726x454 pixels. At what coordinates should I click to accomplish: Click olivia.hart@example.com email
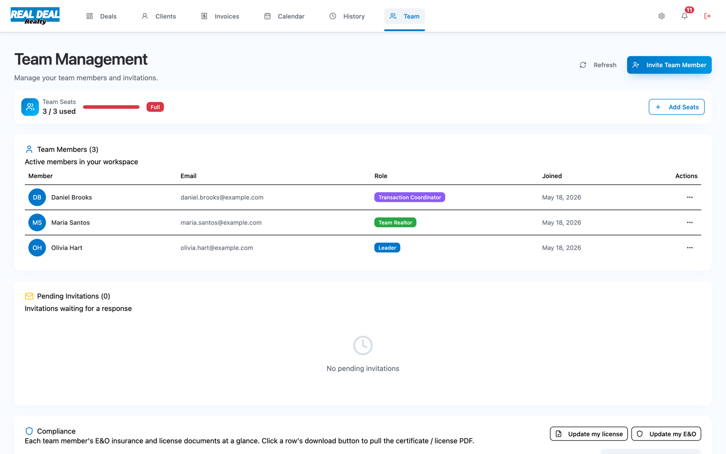217,248
